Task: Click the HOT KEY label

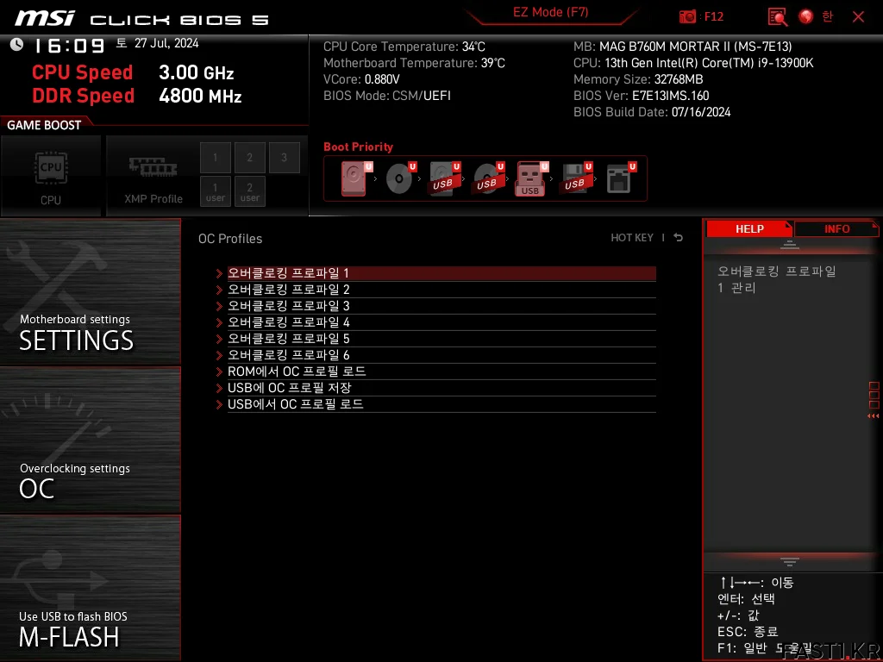Action: 632,238
